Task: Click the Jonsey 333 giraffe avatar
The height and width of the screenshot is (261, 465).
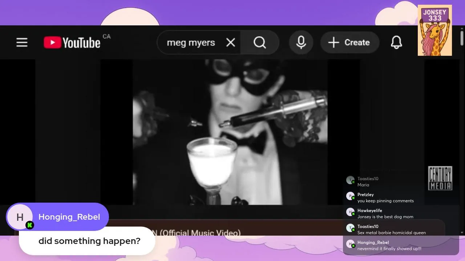Action: [435, 30]
